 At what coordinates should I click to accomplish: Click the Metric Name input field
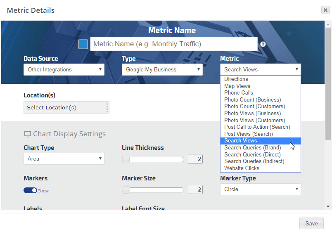point(173,44)
